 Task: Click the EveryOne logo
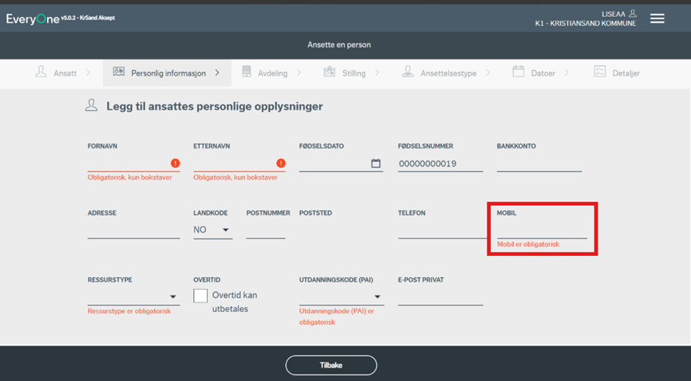(x=32, y=18)
